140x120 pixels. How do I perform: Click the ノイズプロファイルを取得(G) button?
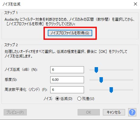70,33
